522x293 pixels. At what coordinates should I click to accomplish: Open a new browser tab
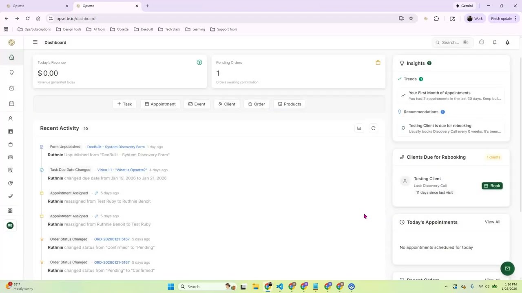[x=147, y=6]
